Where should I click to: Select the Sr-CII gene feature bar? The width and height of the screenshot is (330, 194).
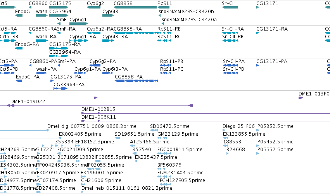pos(230,7)
